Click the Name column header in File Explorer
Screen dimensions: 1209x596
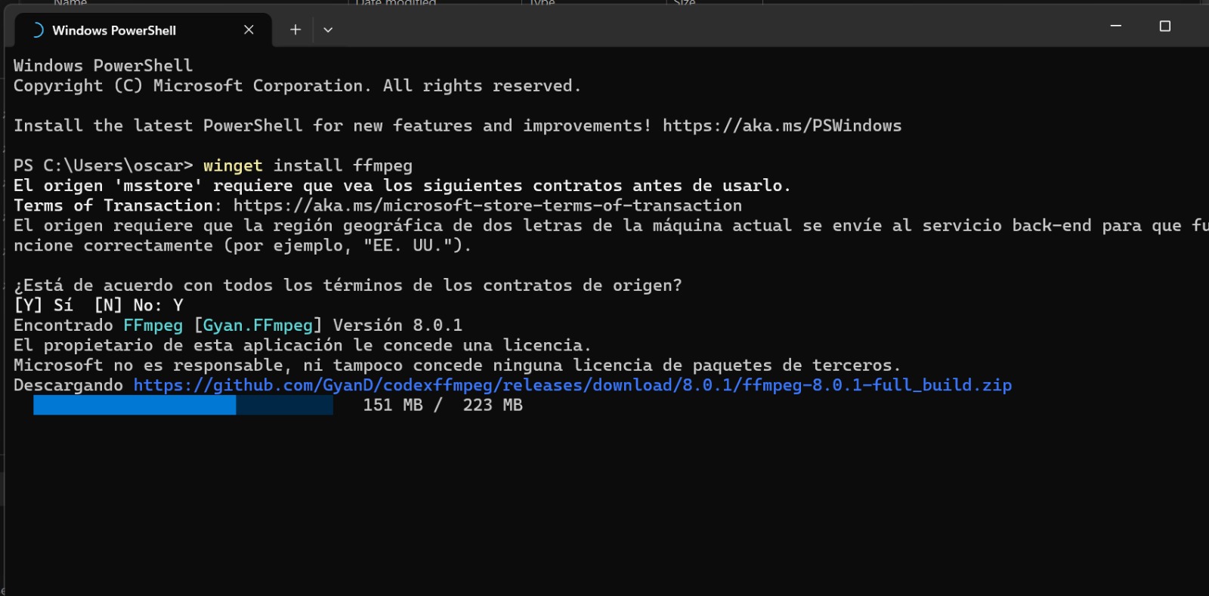pyautogui.click(x=72, y=4)
